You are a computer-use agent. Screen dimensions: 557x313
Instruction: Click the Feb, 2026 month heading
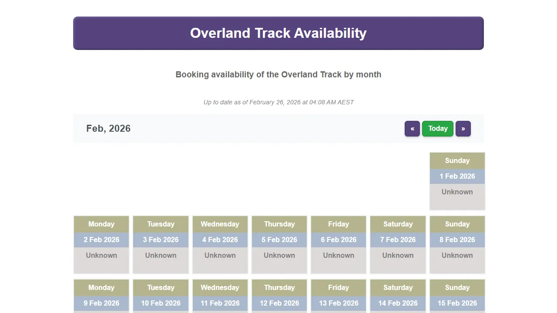pos(108,129)
